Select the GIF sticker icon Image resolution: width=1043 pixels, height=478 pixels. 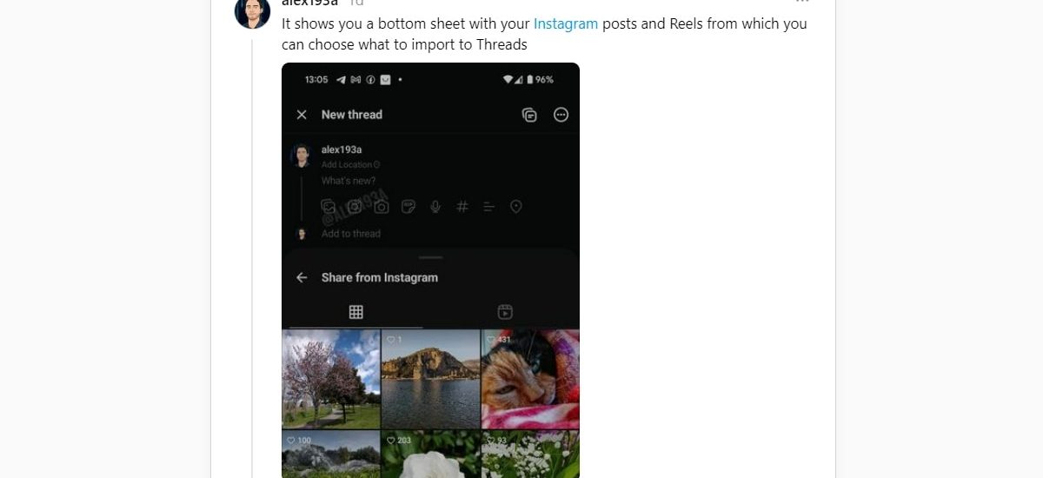point(409,207)
